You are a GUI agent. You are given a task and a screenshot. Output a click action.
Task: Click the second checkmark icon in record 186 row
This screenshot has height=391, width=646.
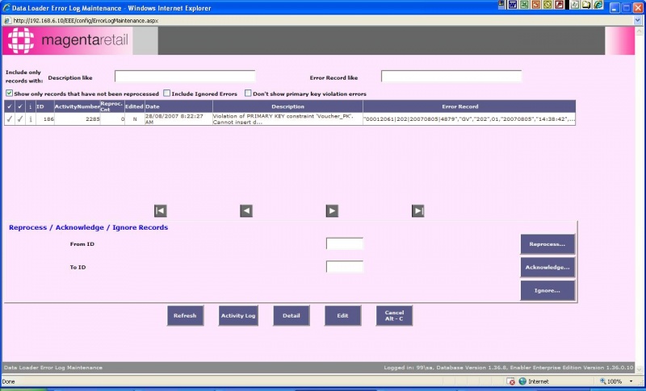(20, 119)
